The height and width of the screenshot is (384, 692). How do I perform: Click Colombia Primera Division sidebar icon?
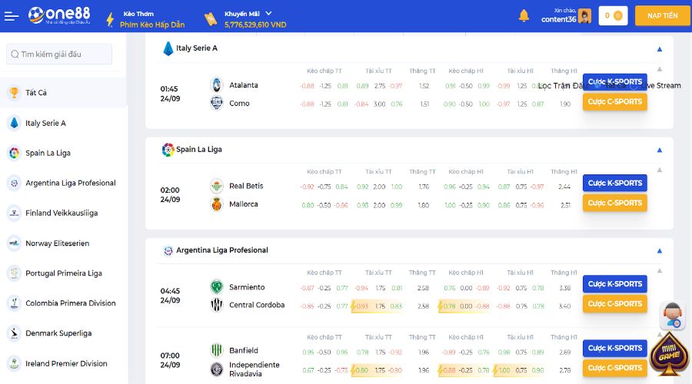pos(14,303)
